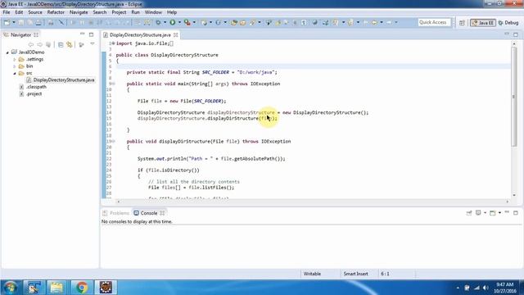524x295 pixels.
Task: Click the Search flashlight toolbar icon
Action: 252,22
